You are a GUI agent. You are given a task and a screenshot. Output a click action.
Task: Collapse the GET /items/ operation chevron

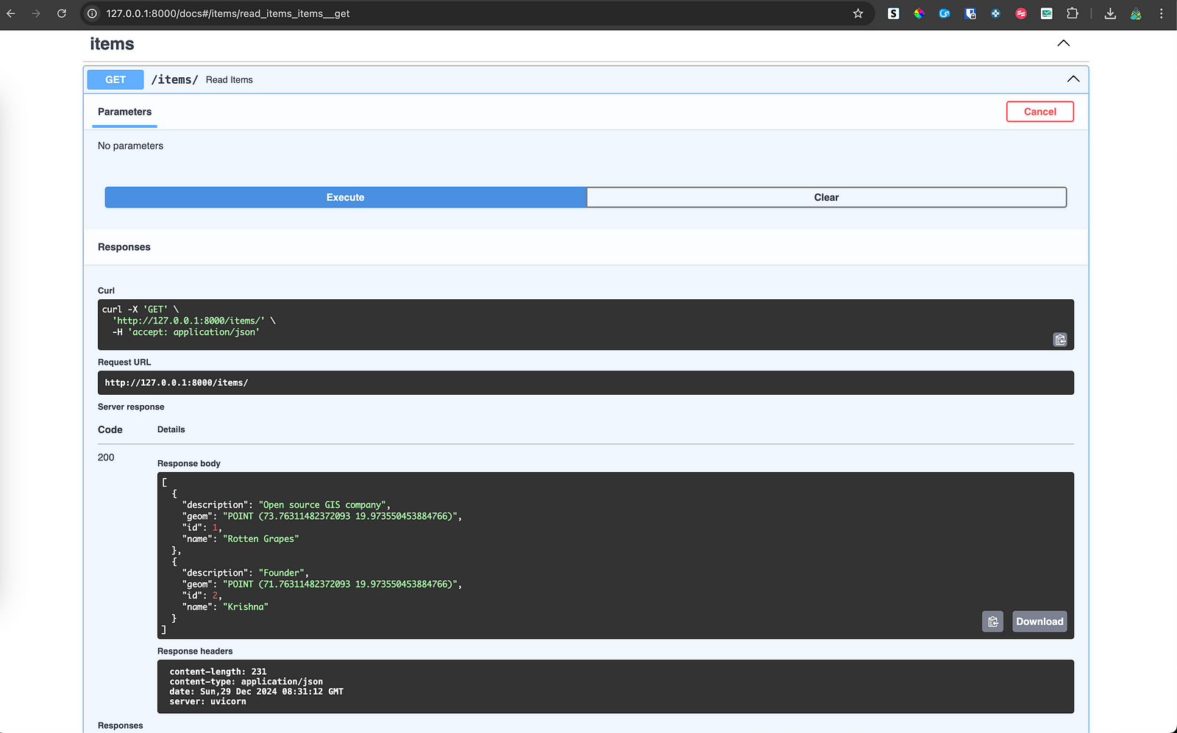1073,79
